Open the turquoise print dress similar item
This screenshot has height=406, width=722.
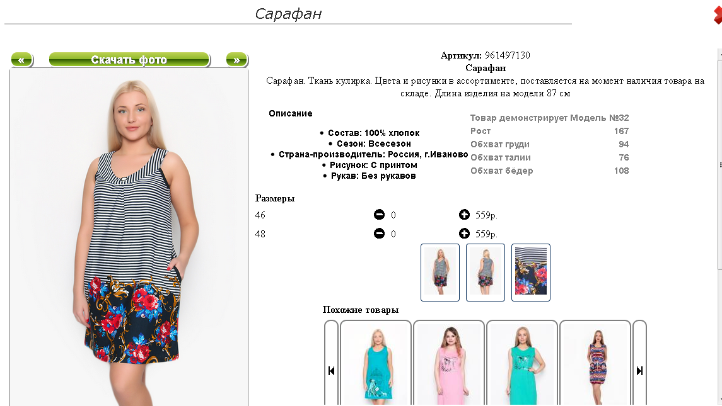tap(376, 364)
